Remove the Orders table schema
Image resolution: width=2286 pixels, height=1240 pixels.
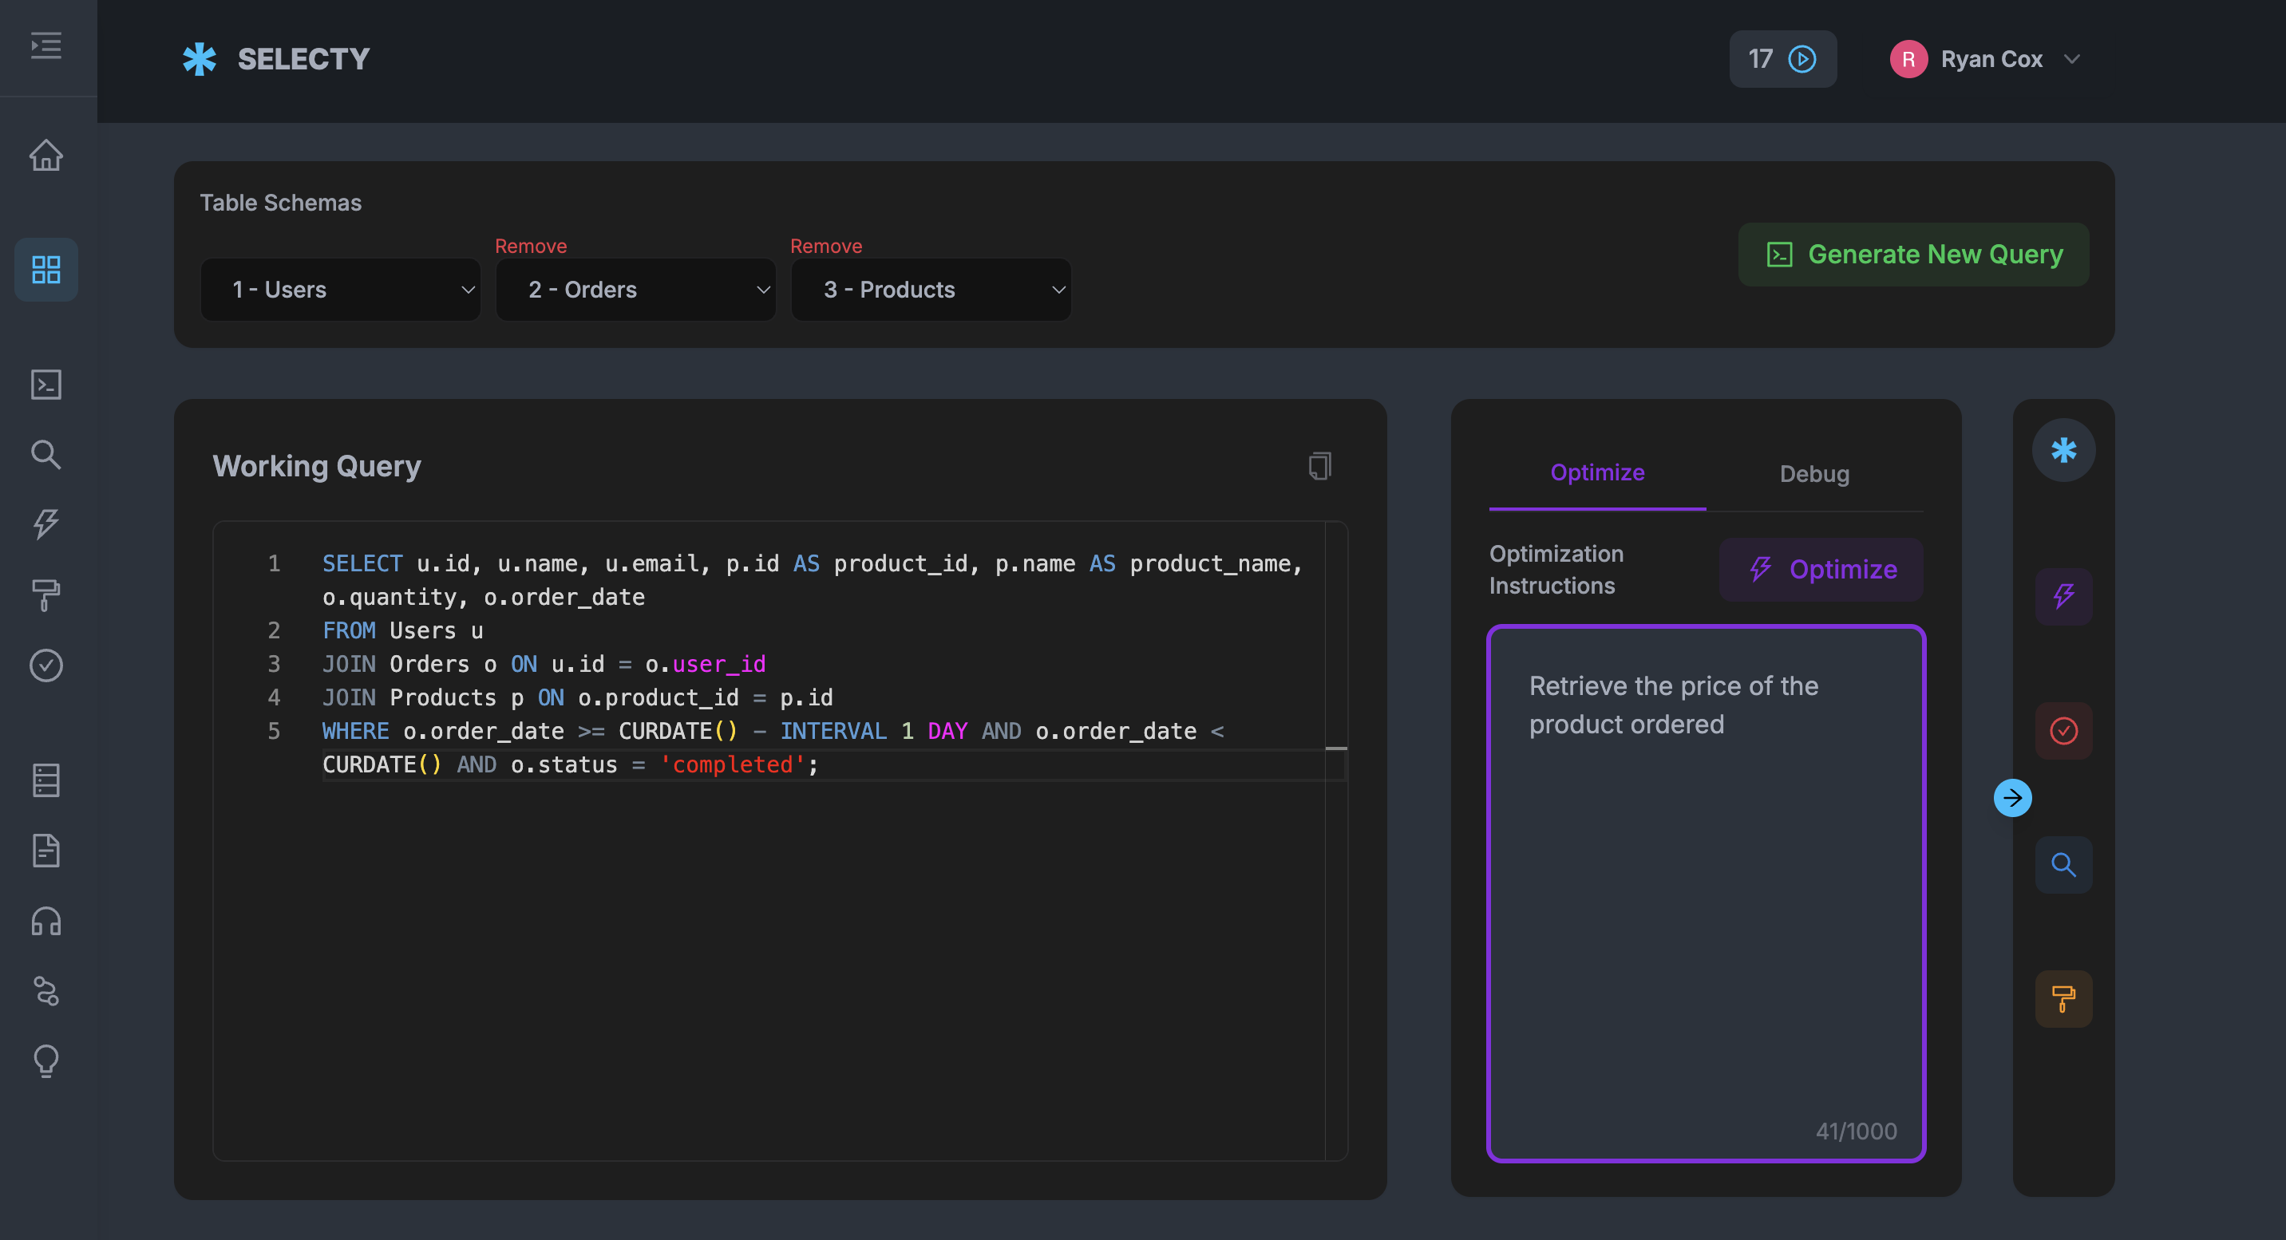point(531,246)
